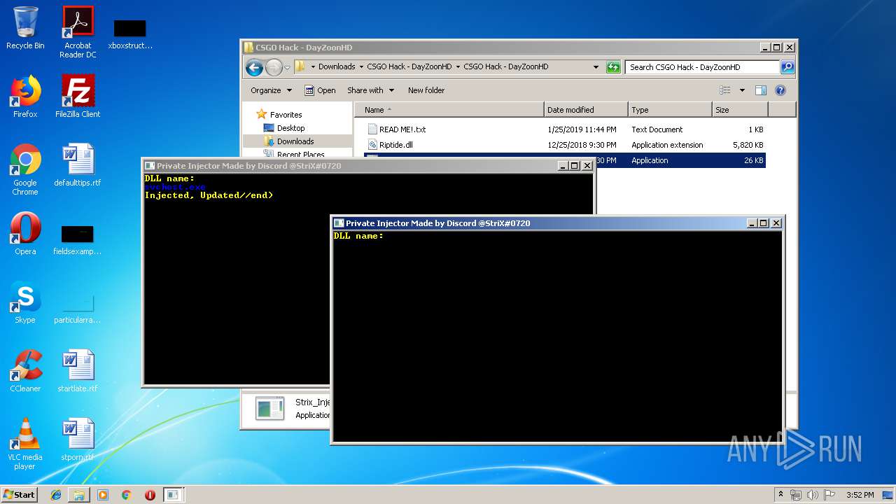896x504 pixels.
Task: Click Downloads breadcrumb in address bar
Action: point(337,67)
